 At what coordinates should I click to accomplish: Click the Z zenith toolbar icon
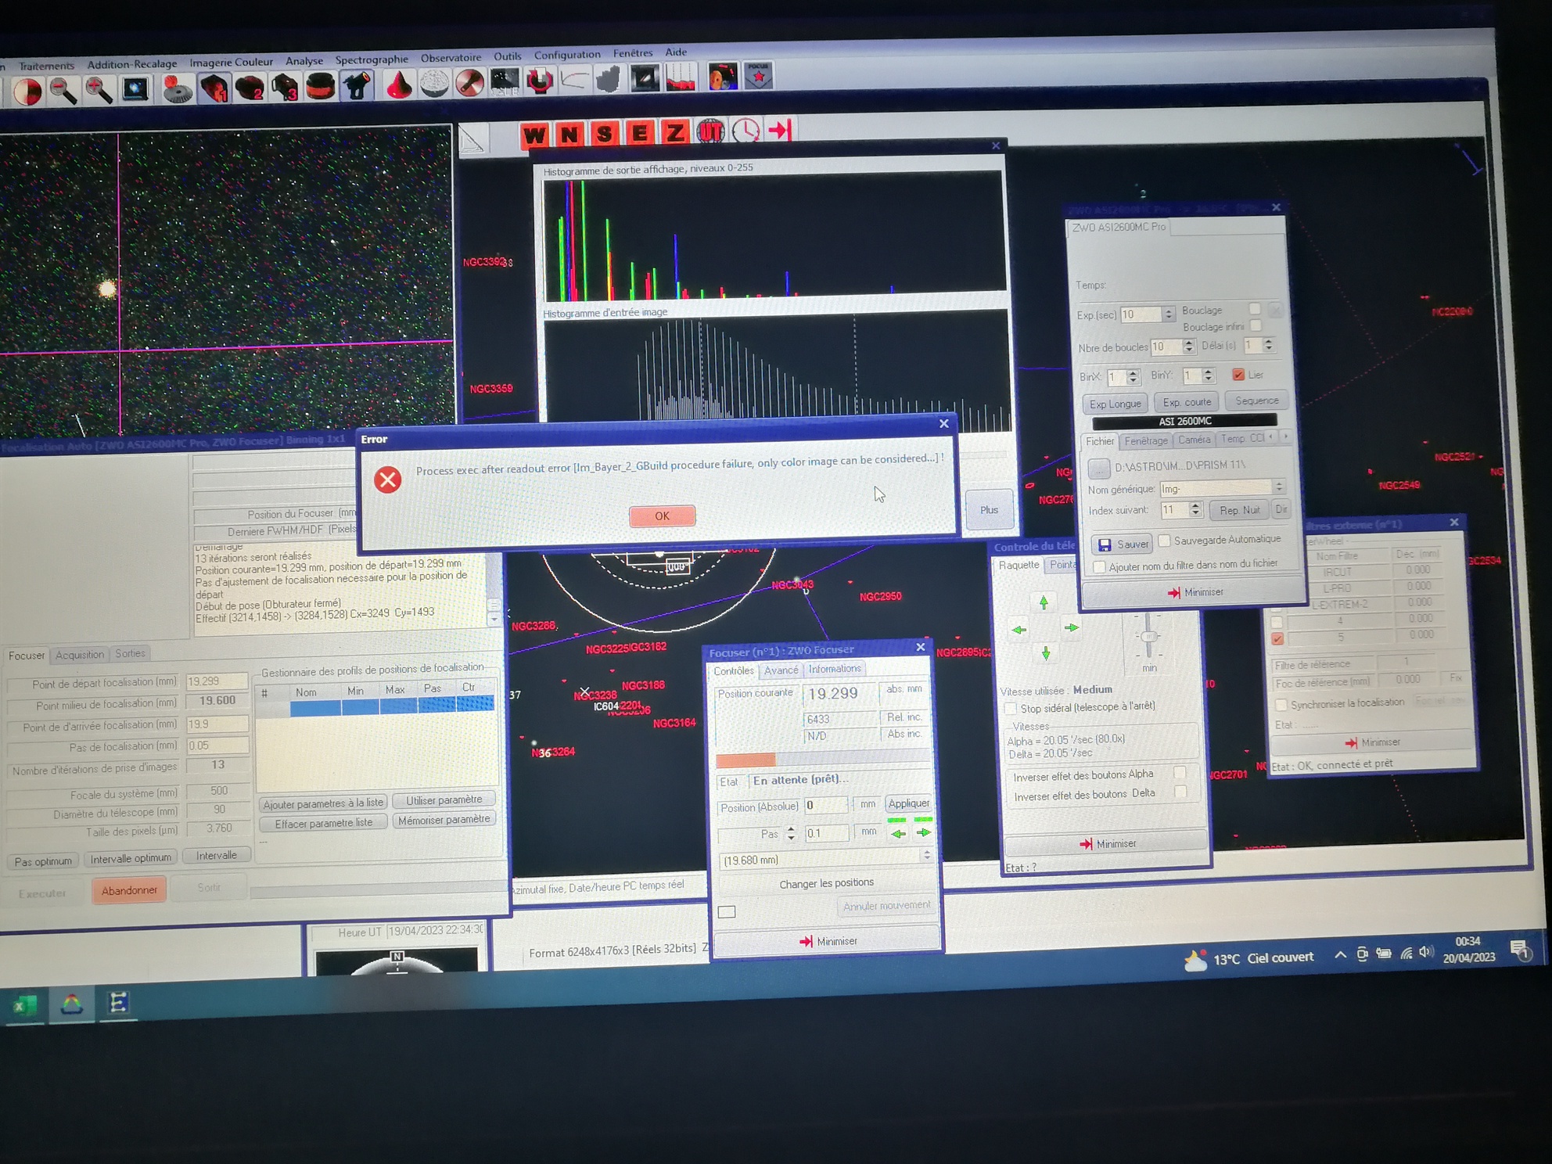674,132
